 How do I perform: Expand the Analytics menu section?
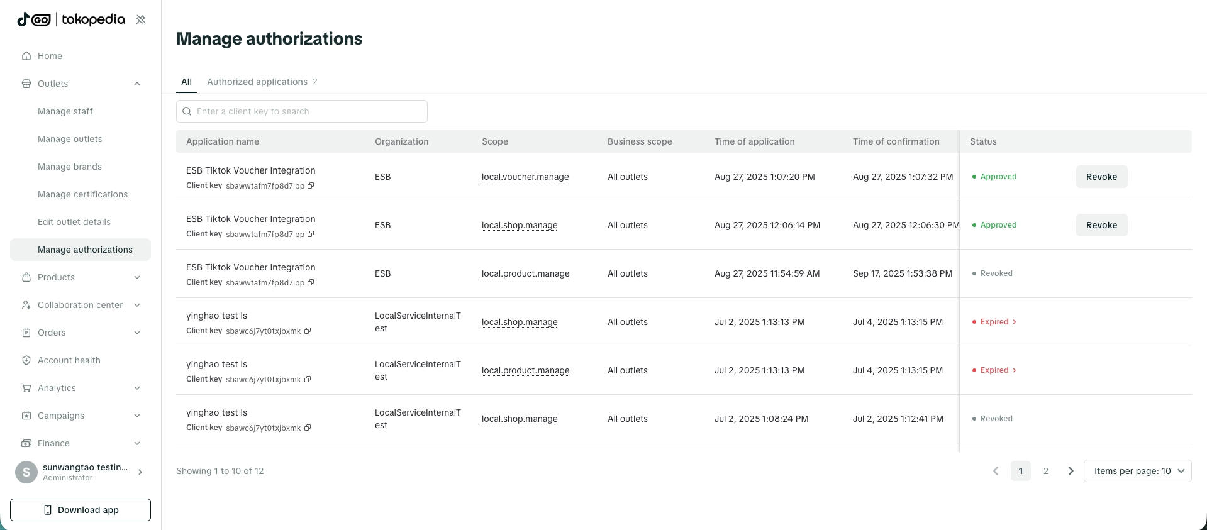[x=137, y=388]
